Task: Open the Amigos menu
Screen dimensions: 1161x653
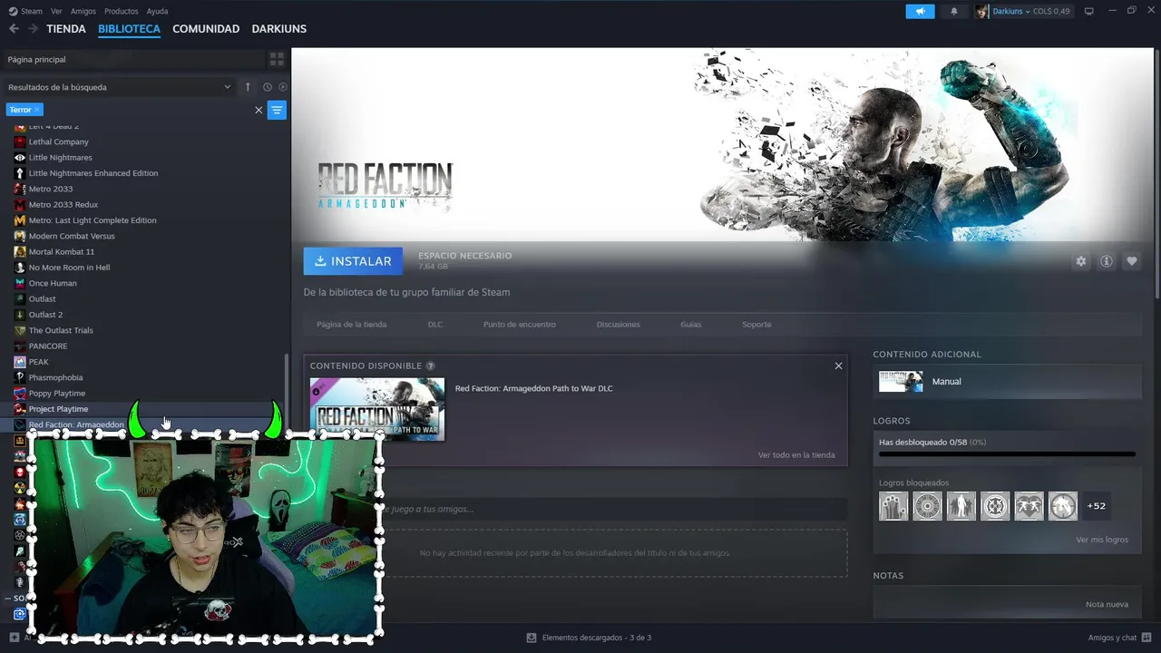Action: [x=83, y=11]
